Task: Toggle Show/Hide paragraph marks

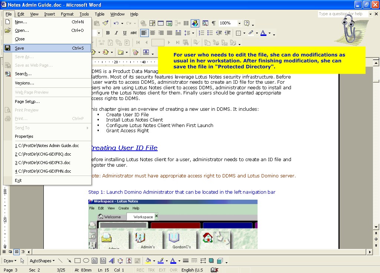Action: tap(213, 23)
